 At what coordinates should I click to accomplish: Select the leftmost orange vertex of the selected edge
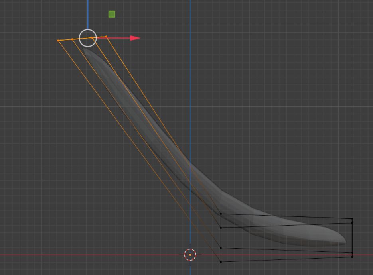pyautogui.click(x=58, y=41)
